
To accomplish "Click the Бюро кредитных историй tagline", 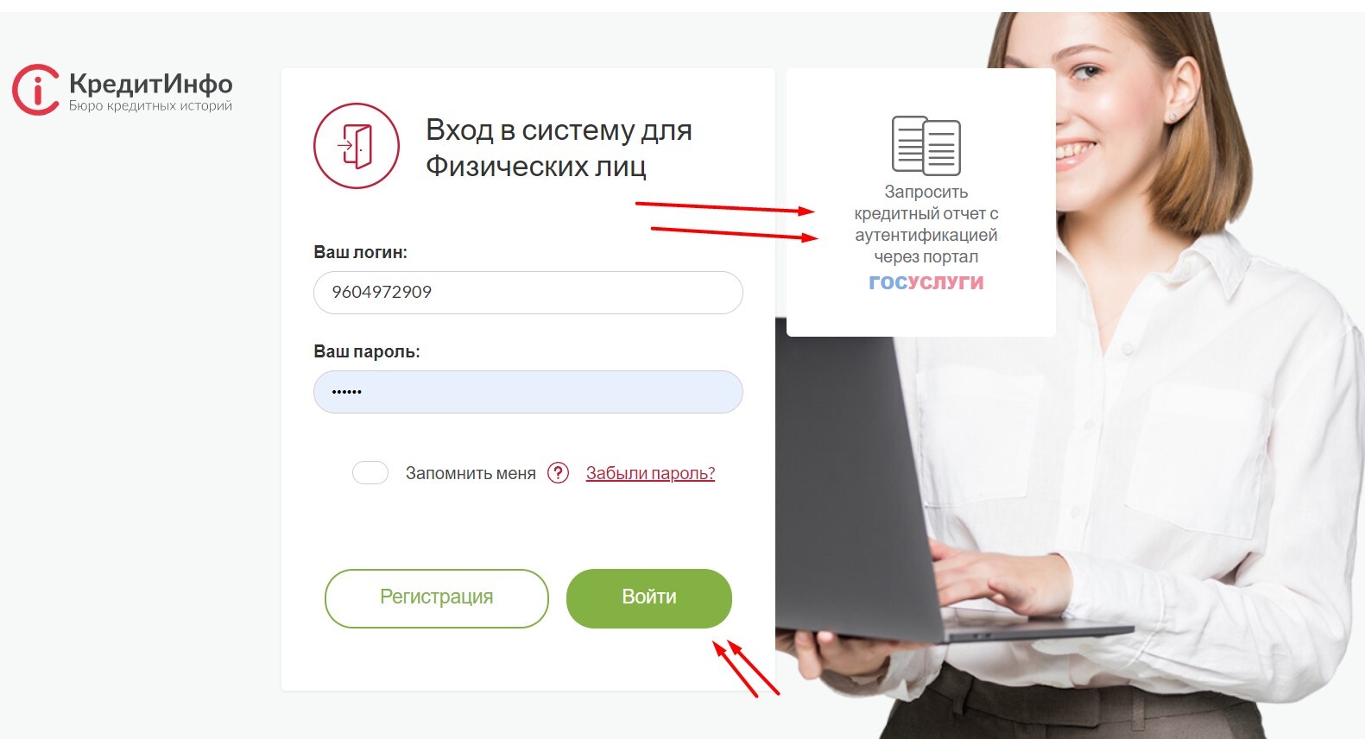I will click(x=150, y=106).
